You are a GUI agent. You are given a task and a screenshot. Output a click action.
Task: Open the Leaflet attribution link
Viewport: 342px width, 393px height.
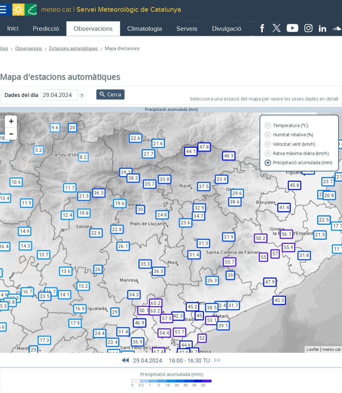(x=313, y=349)
